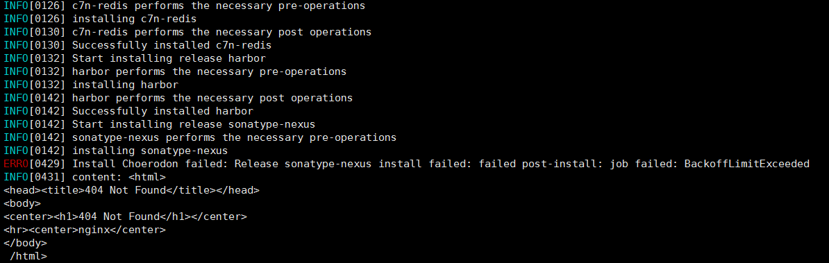The height and width of the screenshot is (263, 829).
Task: Click the nginx center tag line
Action: coord(85,230)
